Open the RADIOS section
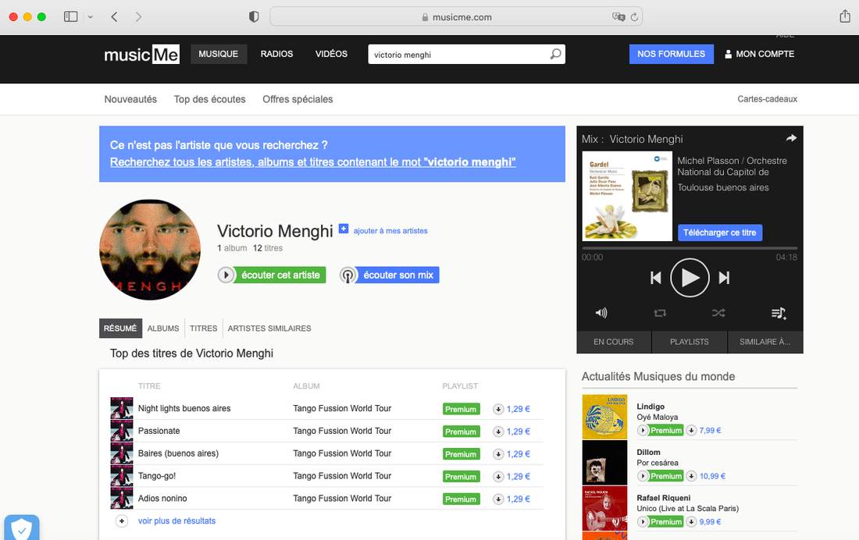Screen dimensions: 859x540 coord(276,54)
